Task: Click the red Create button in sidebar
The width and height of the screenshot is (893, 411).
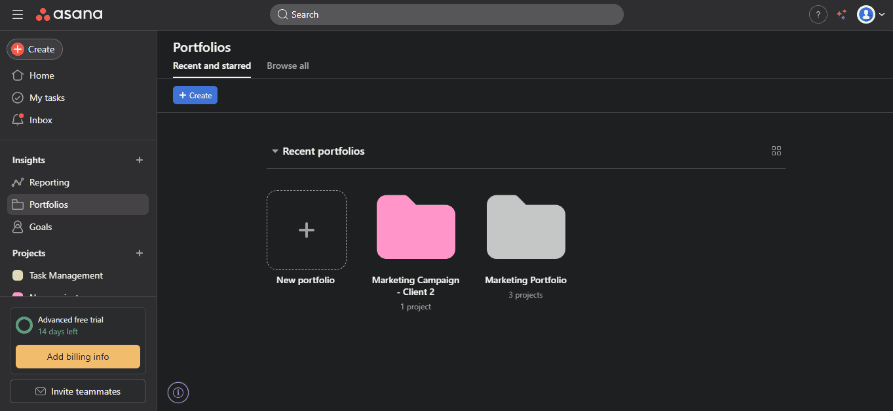Action: pos(35,49)
